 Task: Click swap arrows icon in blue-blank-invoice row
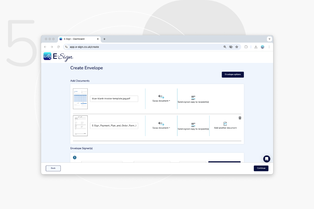click(161, 97)
